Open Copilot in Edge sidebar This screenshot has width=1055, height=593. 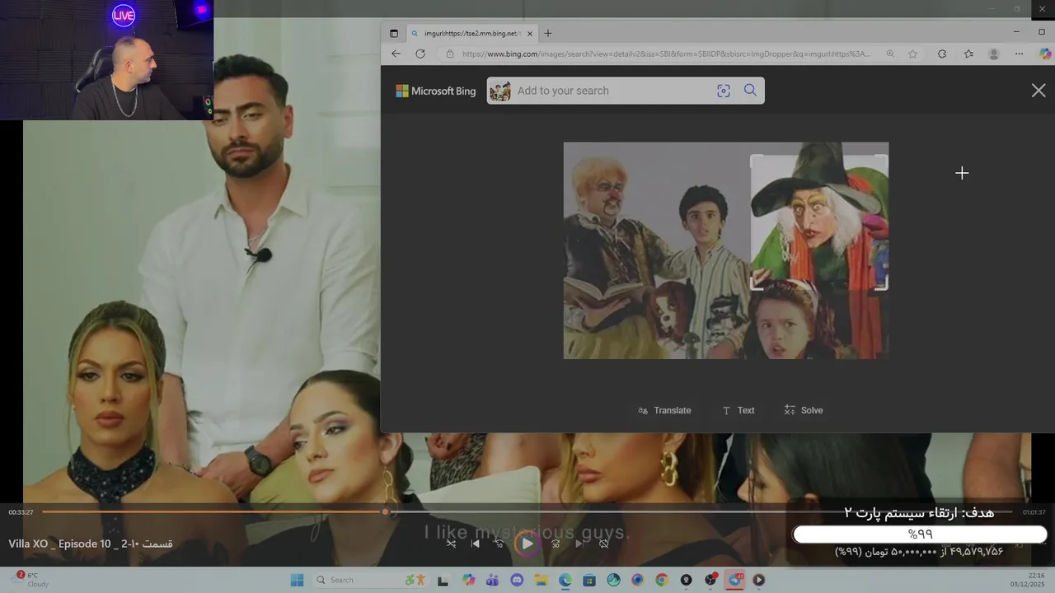1045,54
